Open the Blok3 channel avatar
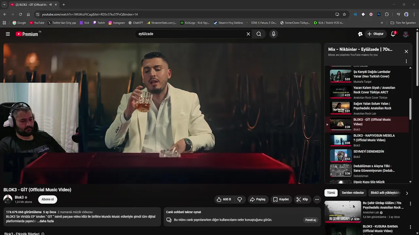 point(8,199)
